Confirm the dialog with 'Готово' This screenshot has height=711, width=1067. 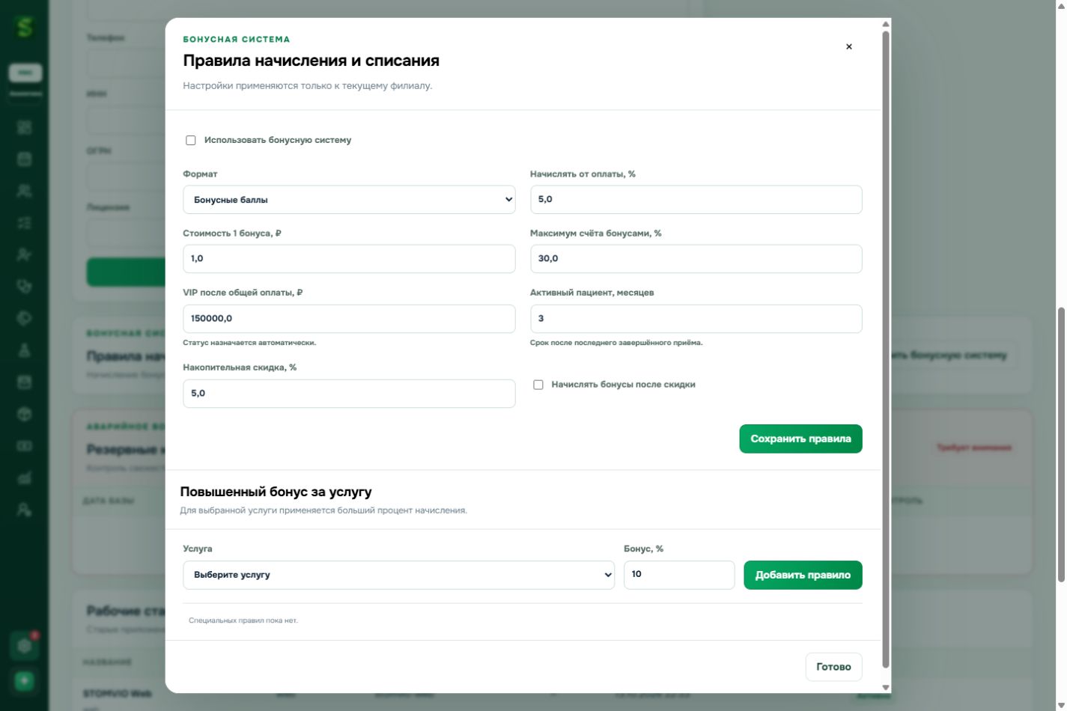833,667
